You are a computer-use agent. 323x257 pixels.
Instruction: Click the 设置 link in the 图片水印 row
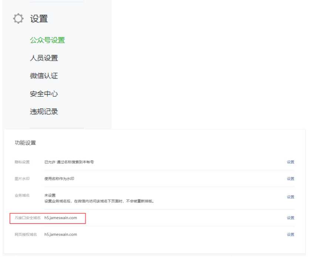pos(290,179)
